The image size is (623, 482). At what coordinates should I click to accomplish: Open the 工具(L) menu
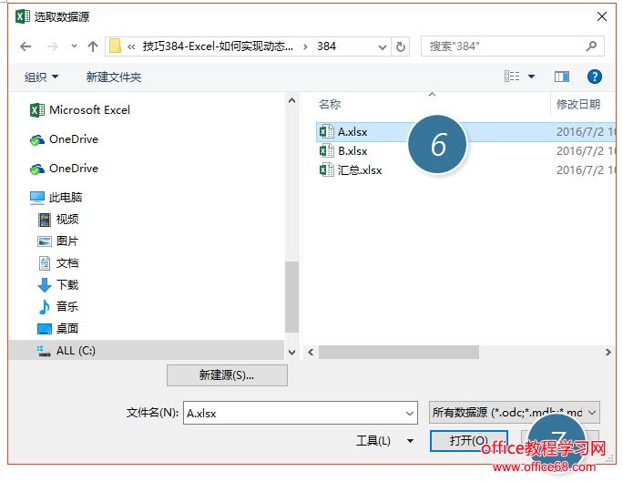pyautogui.click(x=384, y=441)
